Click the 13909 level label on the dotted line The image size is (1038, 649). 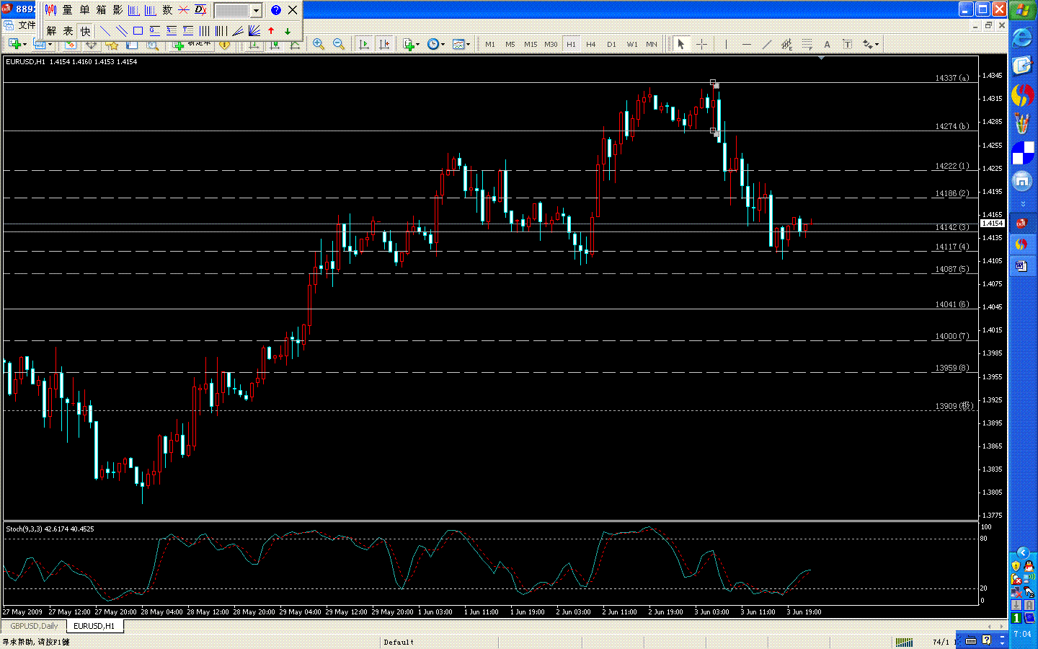pos(954,406)
